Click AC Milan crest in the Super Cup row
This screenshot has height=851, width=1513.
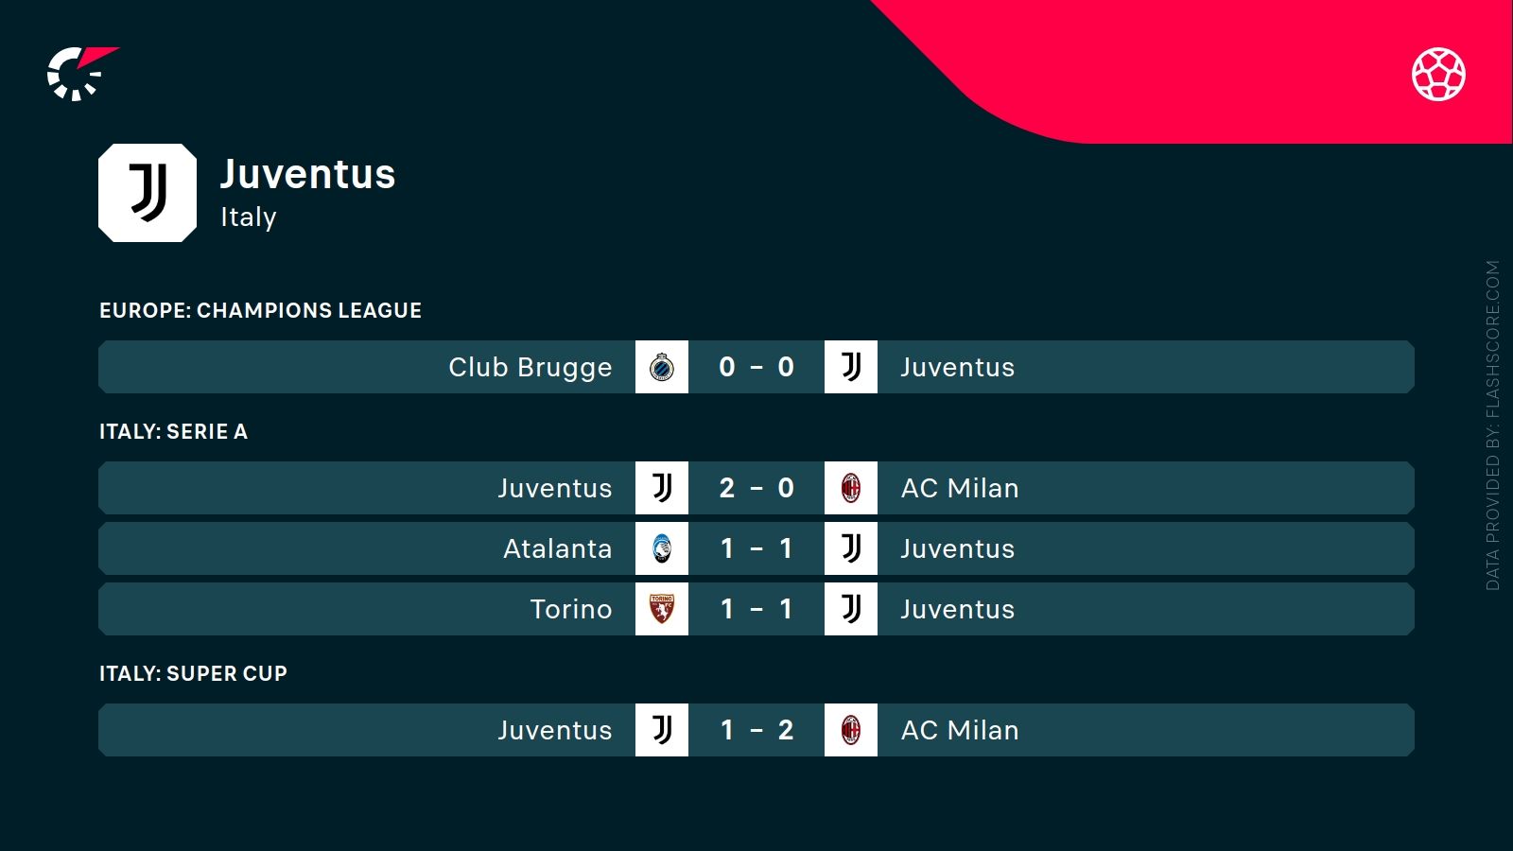pyautogui.click(x=851, y=730)
